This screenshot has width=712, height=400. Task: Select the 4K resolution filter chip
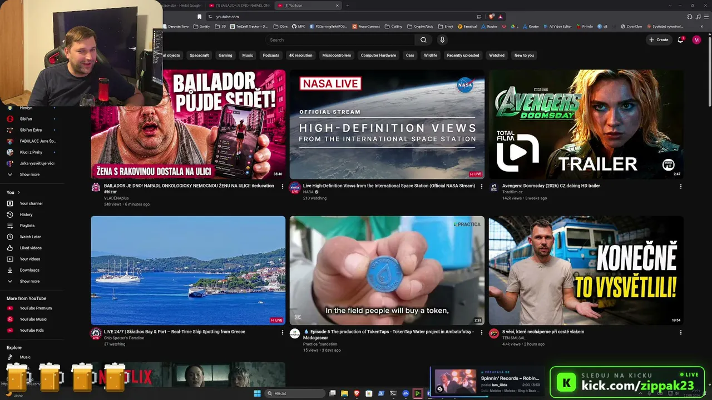coord(300,56)
